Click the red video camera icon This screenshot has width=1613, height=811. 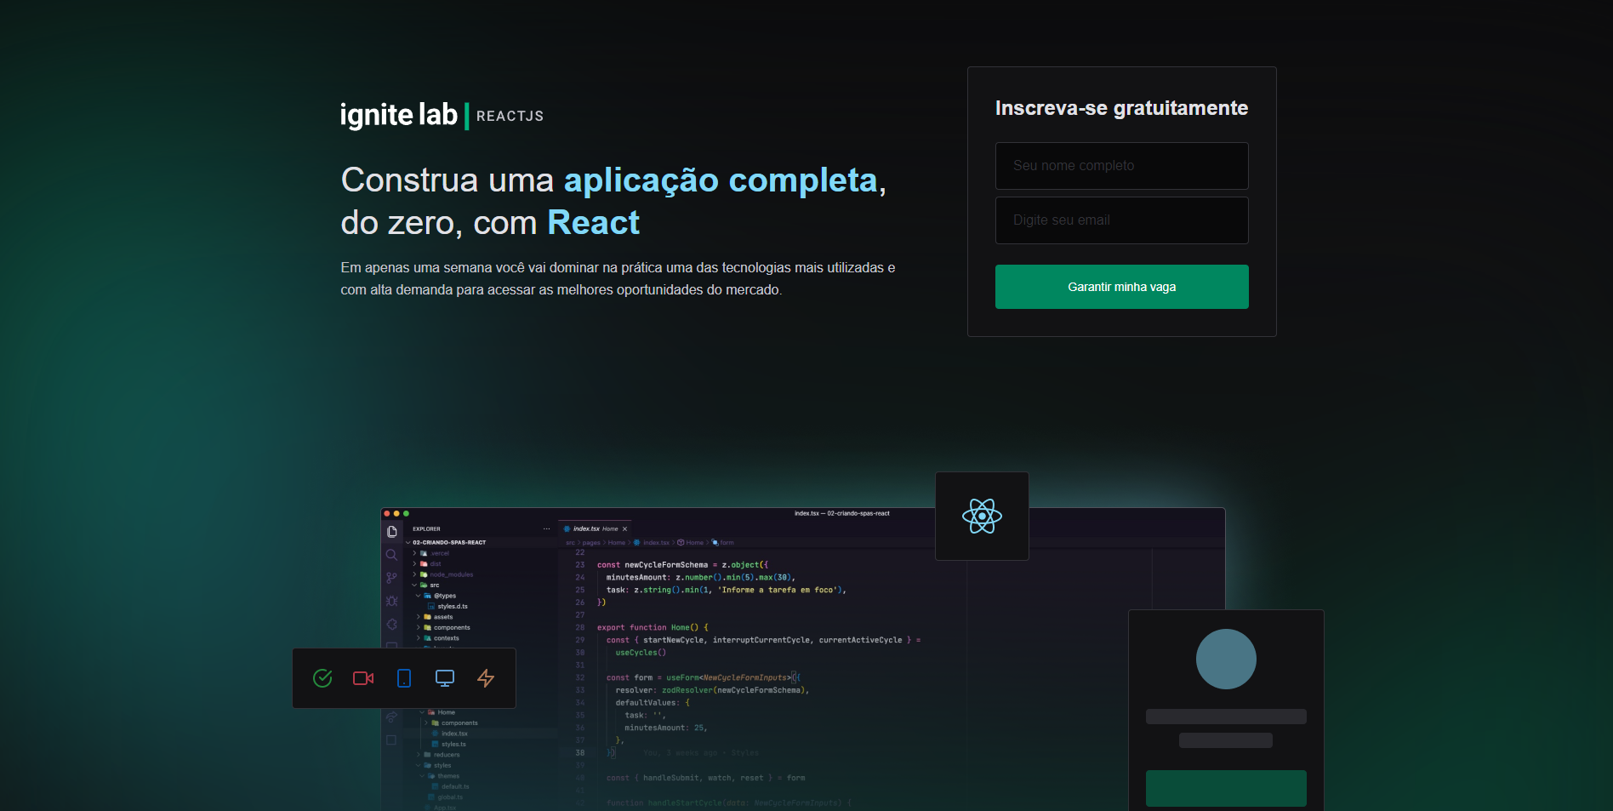363,678
